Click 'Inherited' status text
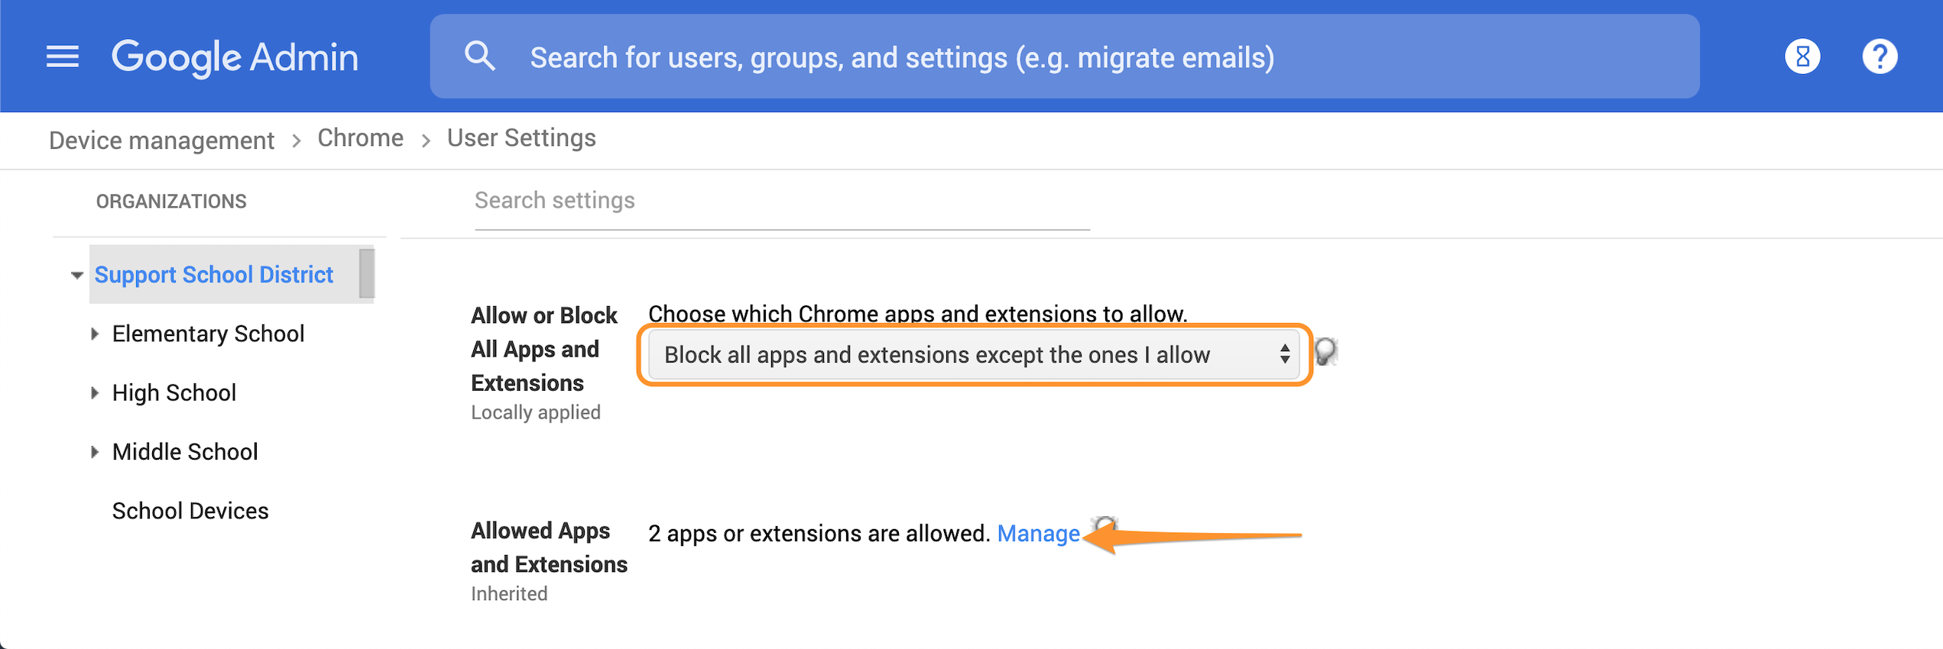The width and height of the screenshot is (1943, 649). pos(509,594)
